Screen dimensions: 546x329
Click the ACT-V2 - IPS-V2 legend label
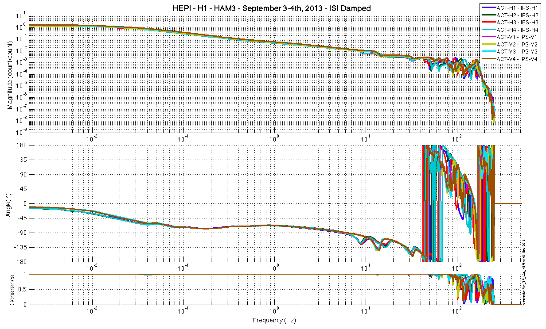click(x=517, y=44)
